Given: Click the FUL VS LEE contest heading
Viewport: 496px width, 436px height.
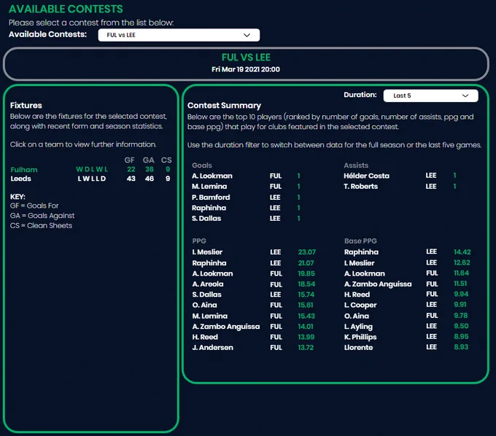Looking at the screenshot, I should 246,58.
